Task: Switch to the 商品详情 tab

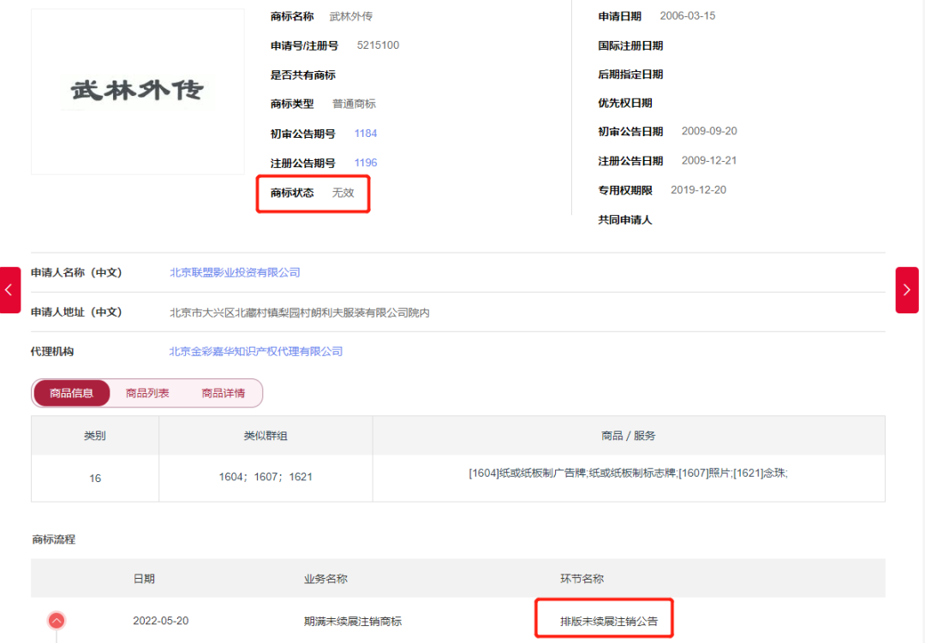Action: pos(223,393)
